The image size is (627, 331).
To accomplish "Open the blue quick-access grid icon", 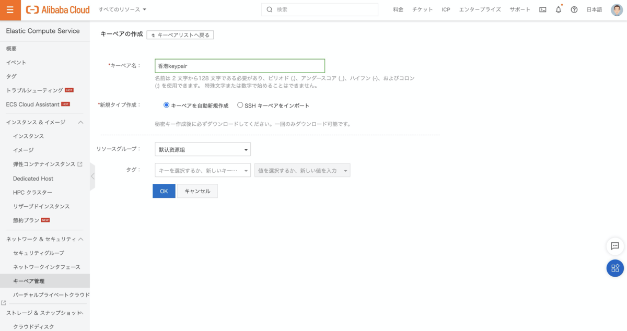I will coord(615,268).
